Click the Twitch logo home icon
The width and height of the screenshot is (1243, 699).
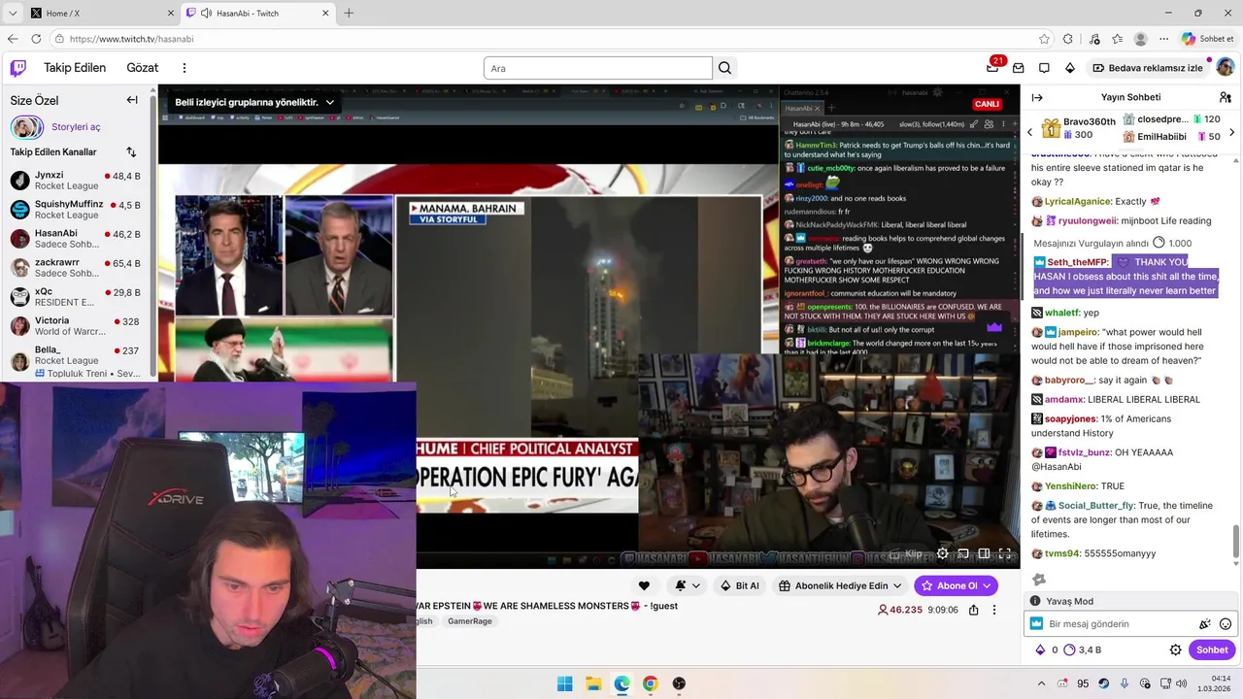point(18,68)
